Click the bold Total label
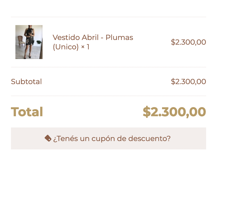This screenshot has width=227, height=210. tap(27, 112)
